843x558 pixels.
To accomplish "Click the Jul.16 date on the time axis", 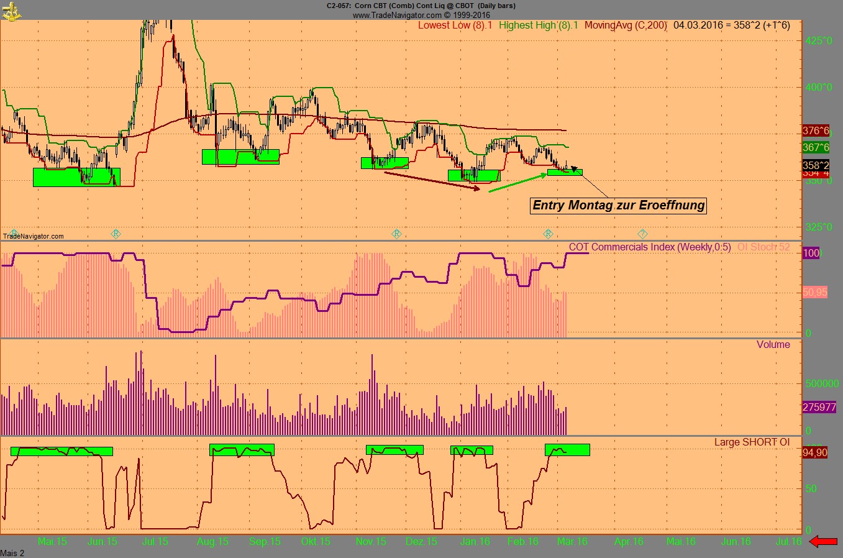I will click(789, 541).
